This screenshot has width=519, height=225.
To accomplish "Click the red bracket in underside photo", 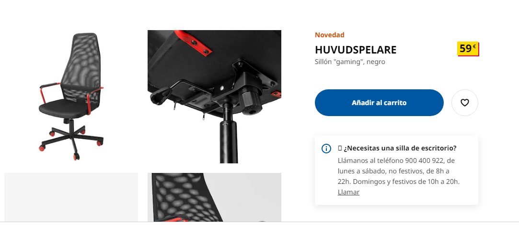I will [194, 43].
